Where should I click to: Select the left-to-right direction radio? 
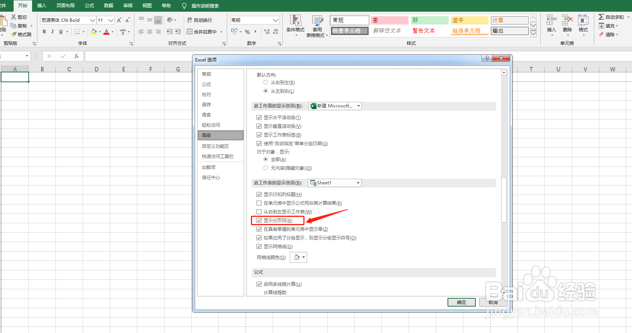coord(266,91)
